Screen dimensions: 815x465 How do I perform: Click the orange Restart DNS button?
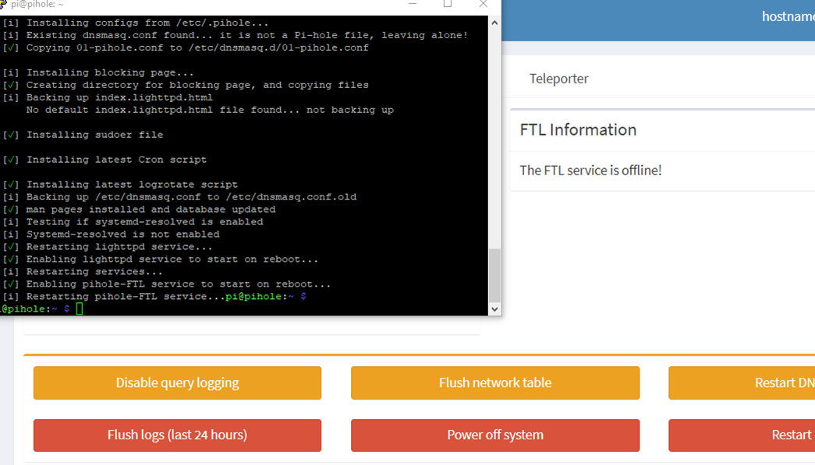[742, 383]
